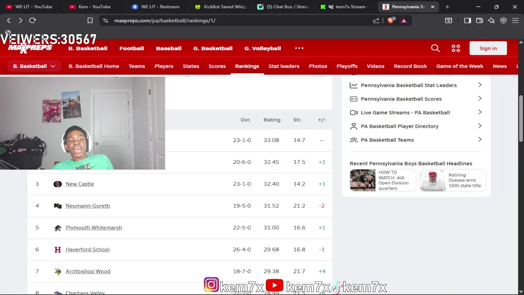Open the HOW TO WATCH AIA headline thumbnail
This screenshot has width=524, height=295.
pyautogui.click(x=362, y=180)
